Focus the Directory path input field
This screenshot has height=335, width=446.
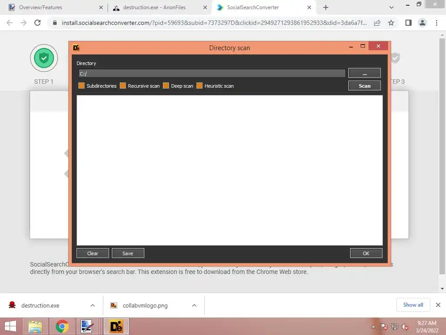click(x=212, y=73)
